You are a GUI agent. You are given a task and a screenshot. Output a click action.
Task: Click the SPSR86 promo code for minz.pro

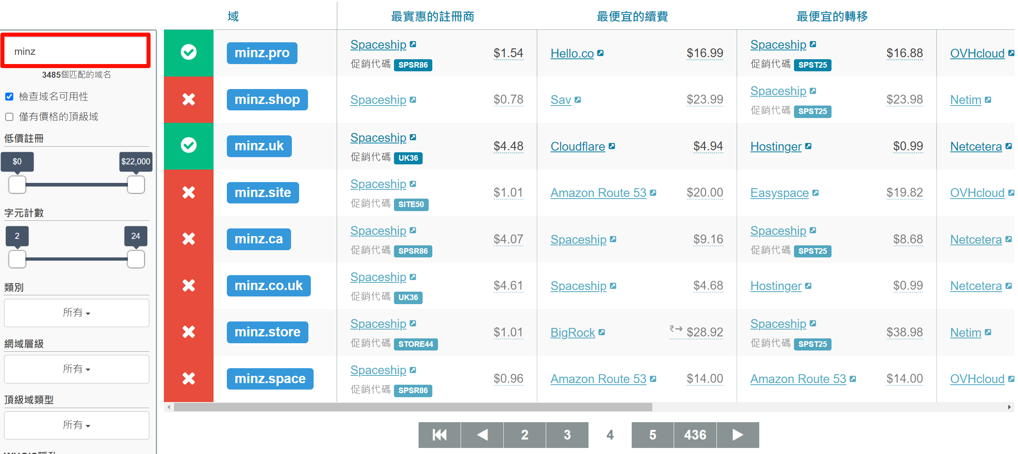point(413,65)
